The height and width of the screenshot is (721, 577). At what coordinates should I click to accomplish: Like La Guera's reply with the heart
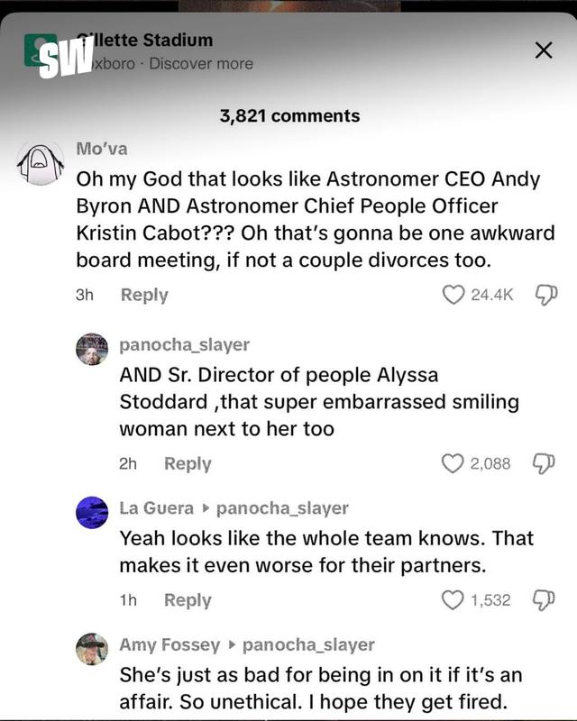pos(453,599)
